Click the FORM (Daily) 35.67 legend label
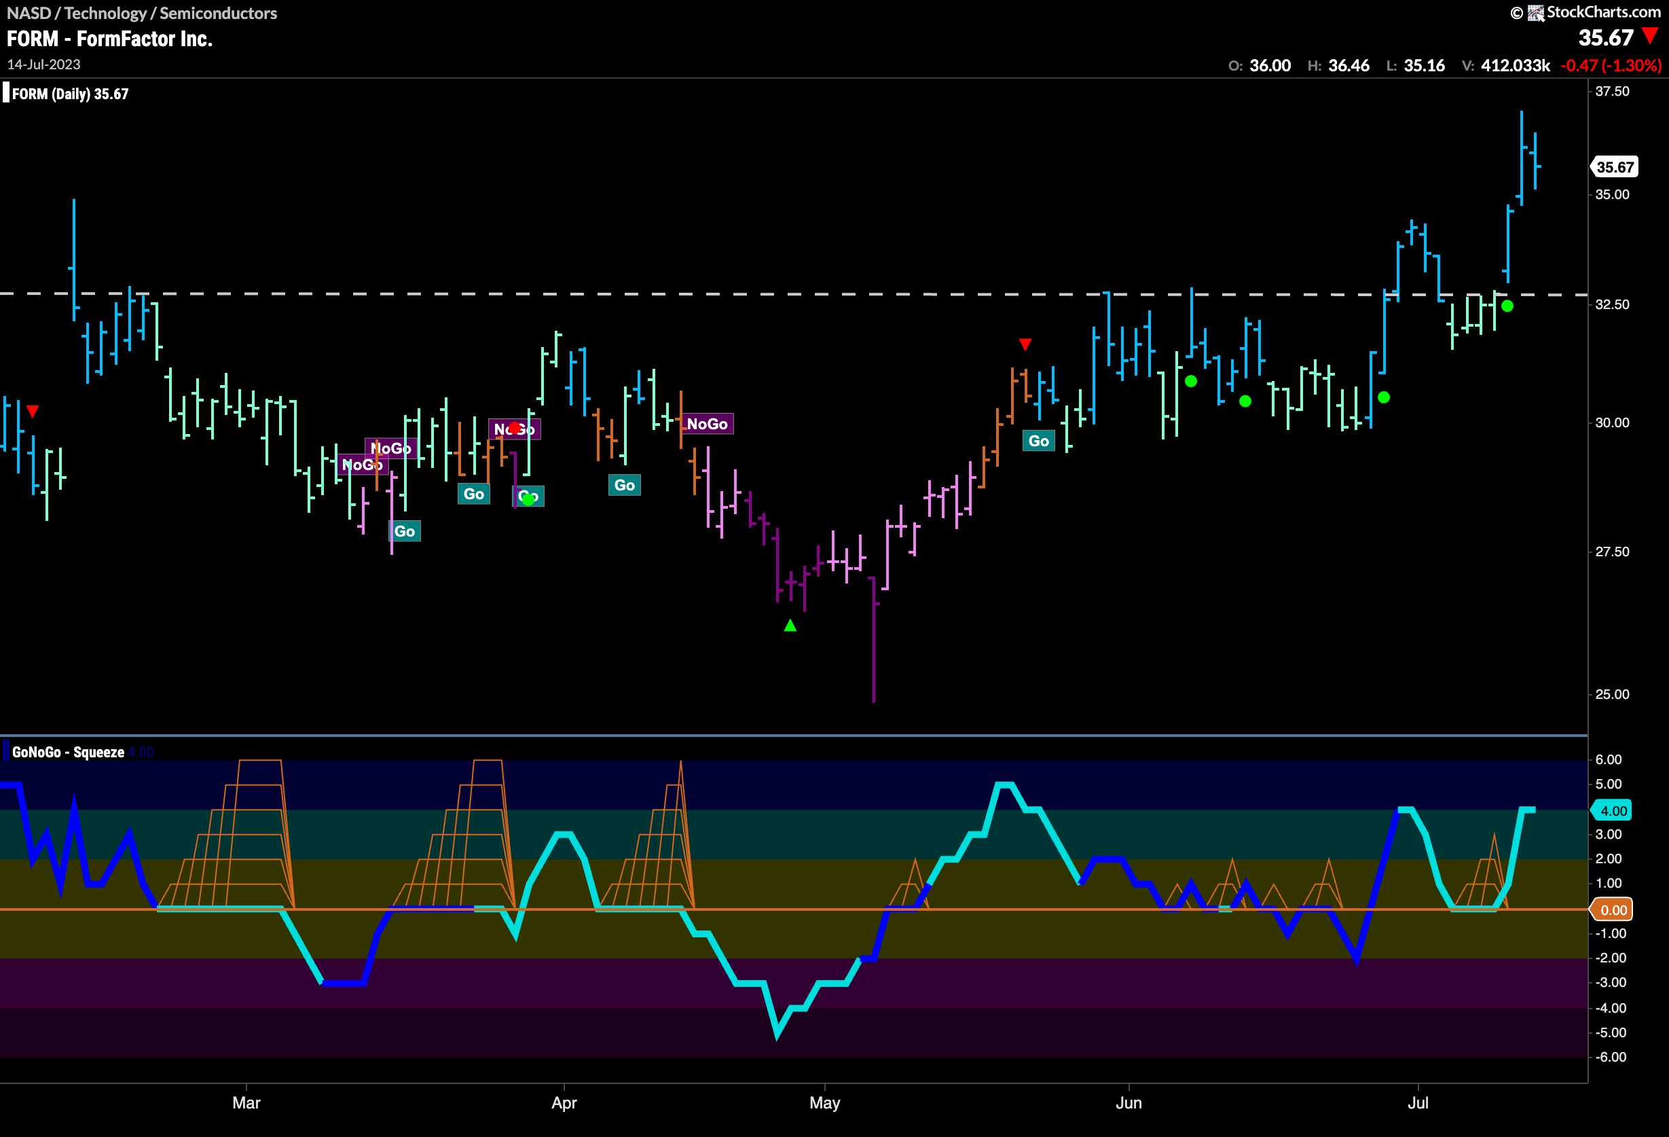This screenshot has width=1669, height=1137. click(x=71, y=94)
